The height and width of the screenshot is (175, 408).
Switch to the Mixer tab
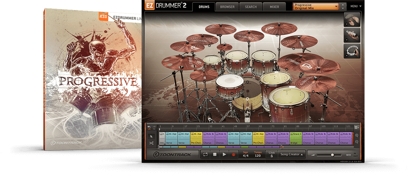(x=274, y=7)
